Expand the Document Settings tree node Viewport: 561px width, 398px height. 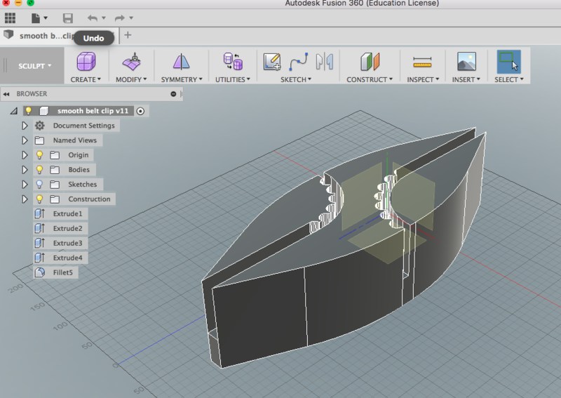pos(25,126)
